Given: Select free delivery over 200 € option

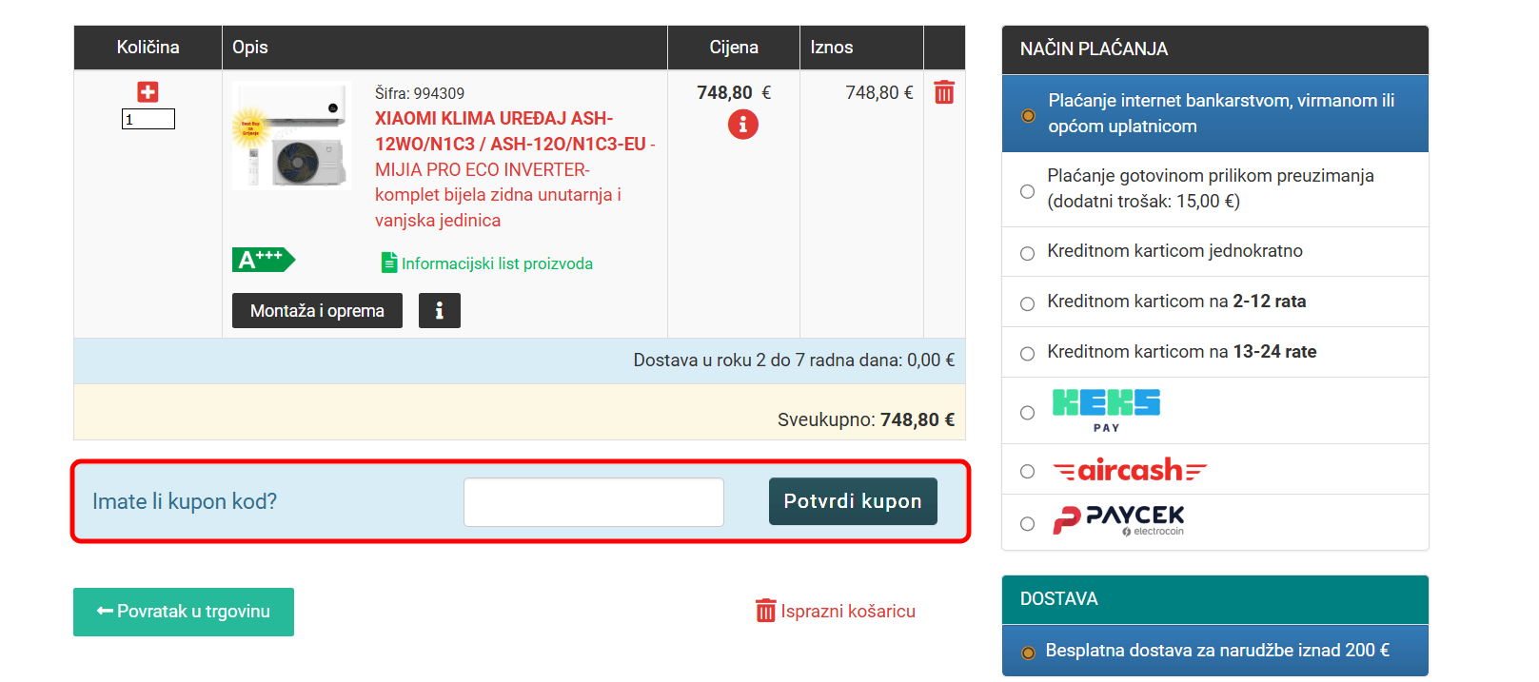Looking at the screenshot, I should (x=1028, y=653).
